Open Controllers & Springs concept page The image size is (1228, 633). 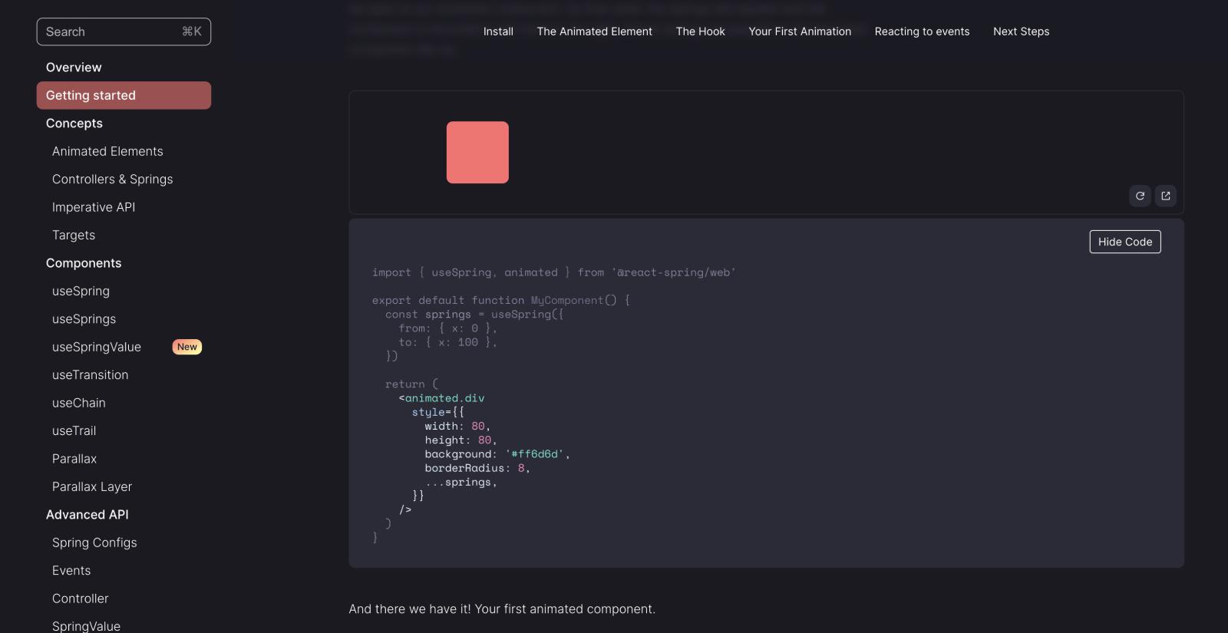pos(112,179)
